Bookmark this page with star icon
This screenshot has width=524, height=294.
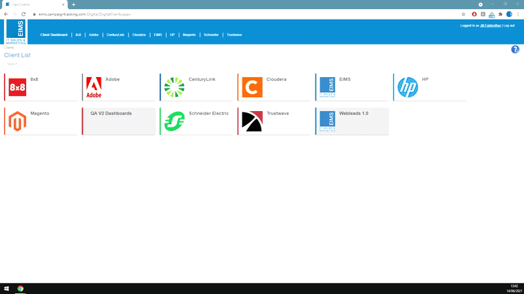(x=463, y=14)
